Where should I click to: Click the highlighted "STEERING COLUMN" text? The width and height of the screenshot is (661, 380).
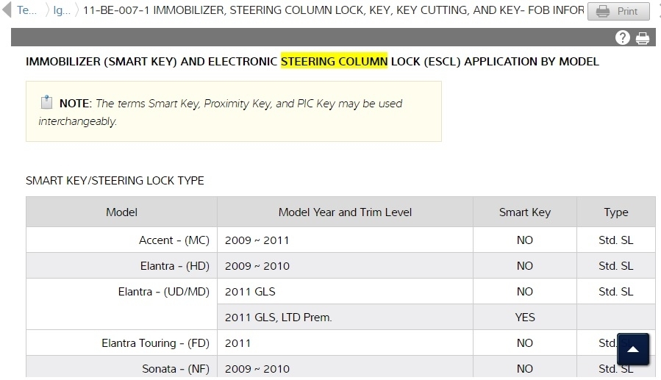click(334, 62)
